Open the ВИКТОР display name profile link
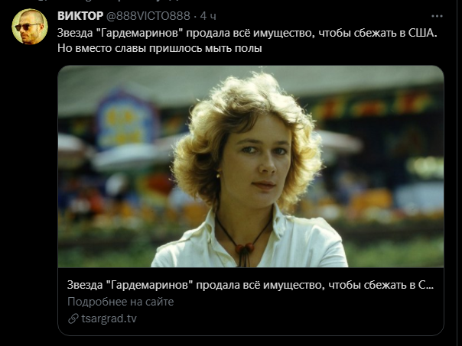Screen dimensions: 462x346 tap(80, 16)
